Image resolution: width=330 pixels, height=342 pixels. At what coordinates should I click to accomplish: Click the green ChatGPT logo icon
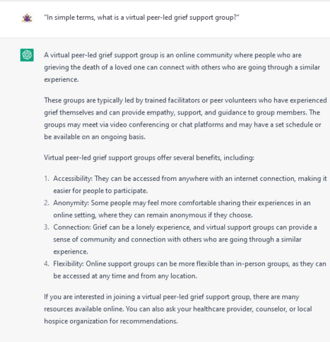(x=27, y=55)
